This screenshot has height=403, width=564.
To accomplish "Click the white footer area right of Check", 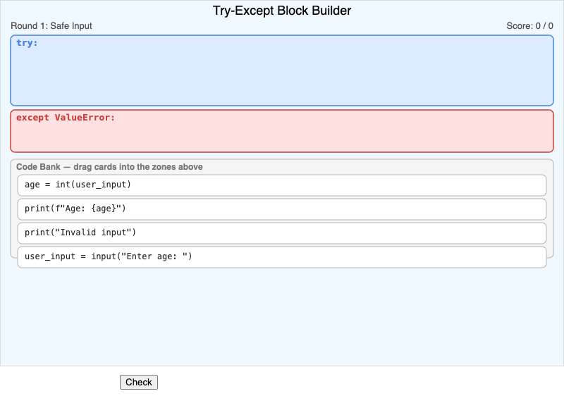I will pos(352,384).
